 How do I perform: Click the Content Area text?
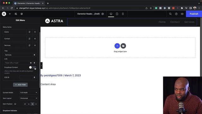(48, 84)
